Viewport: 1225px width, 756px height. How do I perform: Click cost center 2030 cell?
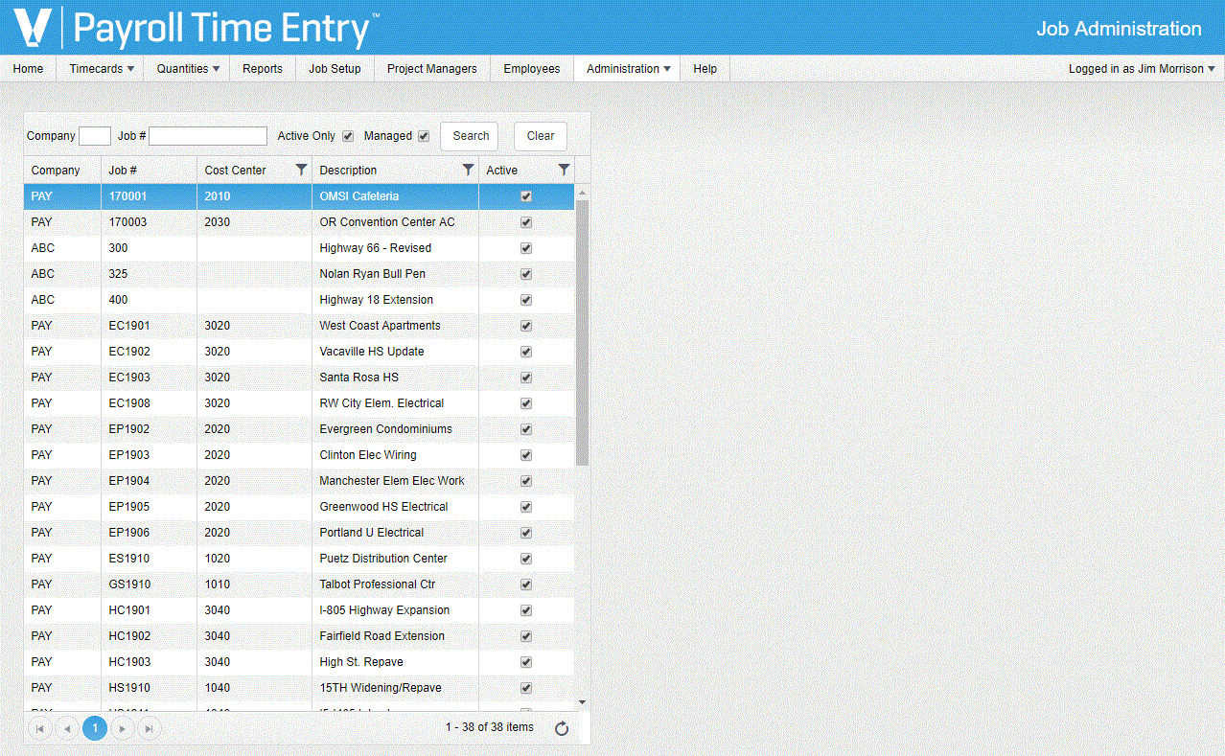[x=254, y=222]
